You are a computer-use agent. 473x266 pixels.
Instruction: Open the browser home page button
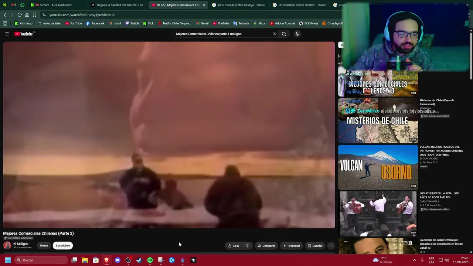pyautogui.click(x=27, y=15)
